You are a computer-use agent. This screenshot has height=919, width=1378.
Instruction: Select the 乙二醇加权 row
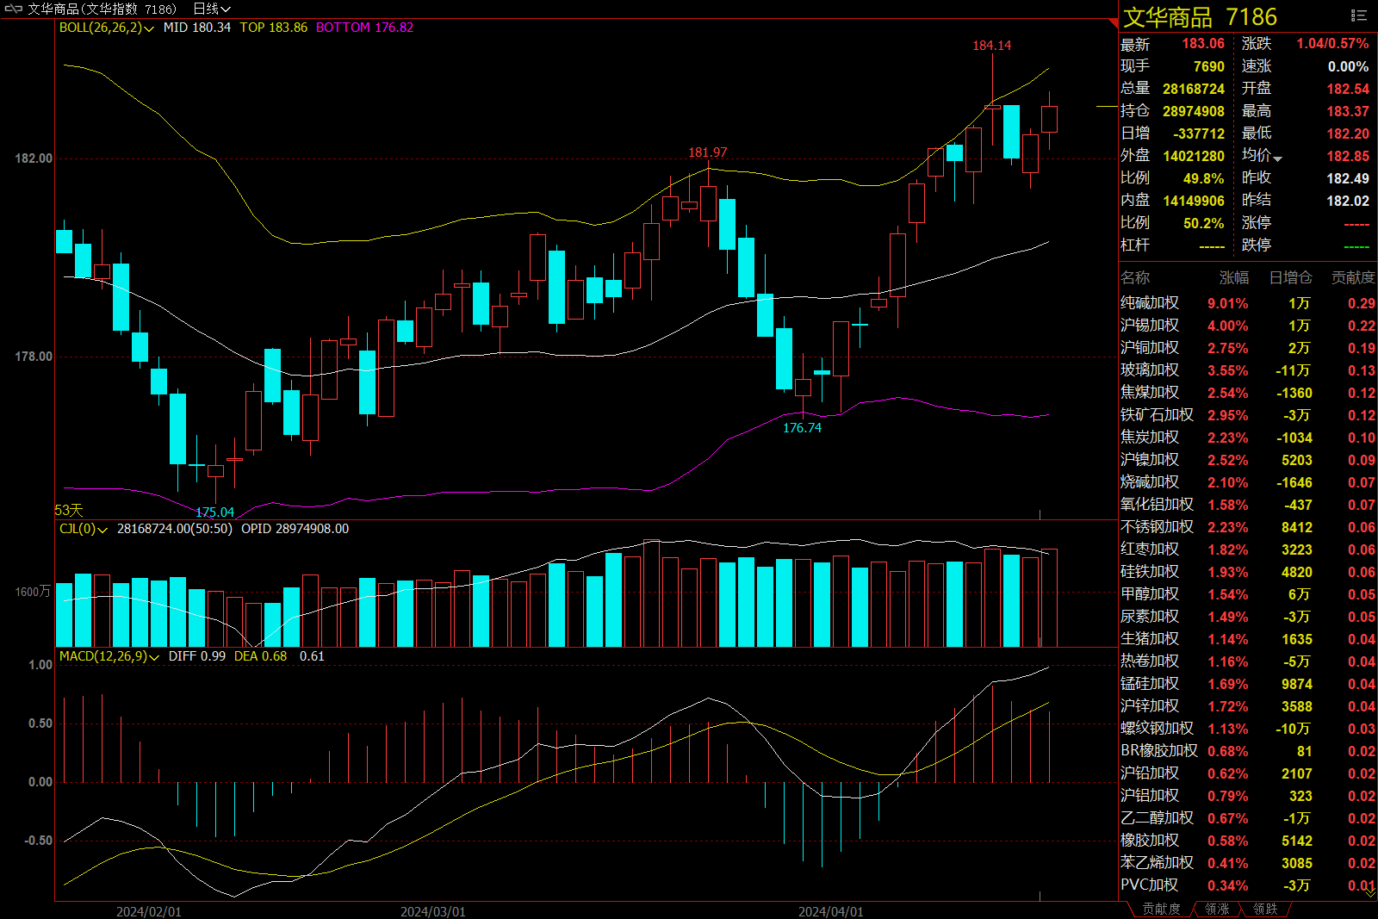point(1248,818)
